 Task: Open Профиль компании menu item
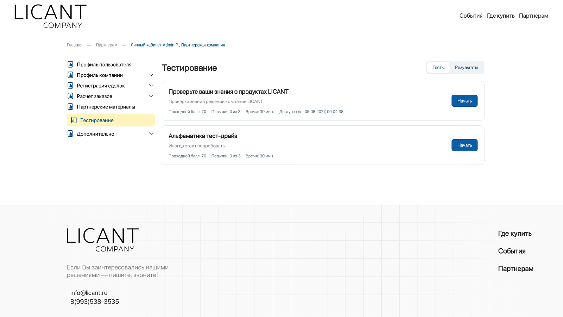tap(100, 75)
